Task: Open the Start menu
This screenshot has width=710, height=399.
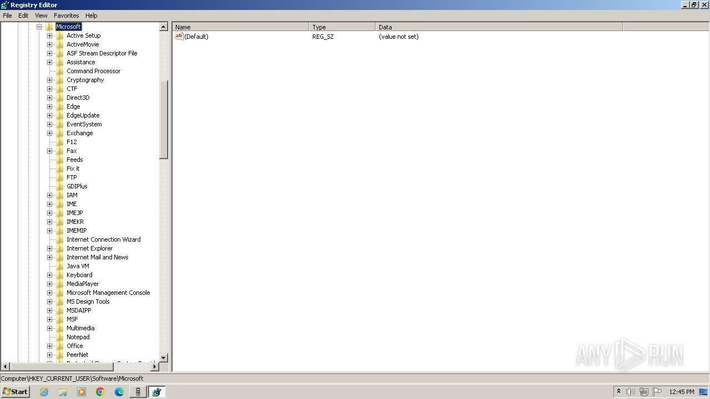Action: click(x=15, y=392)
